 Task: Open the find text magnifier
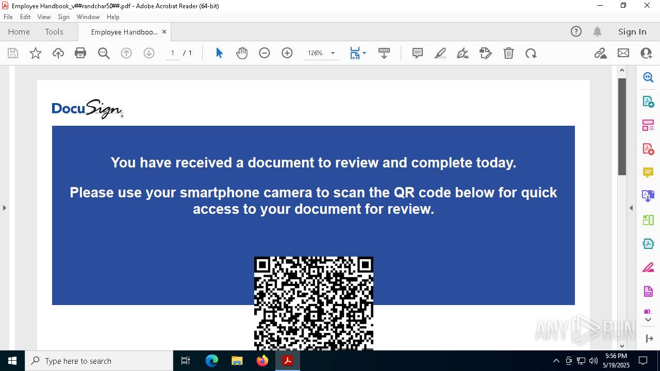click(104, 53)
